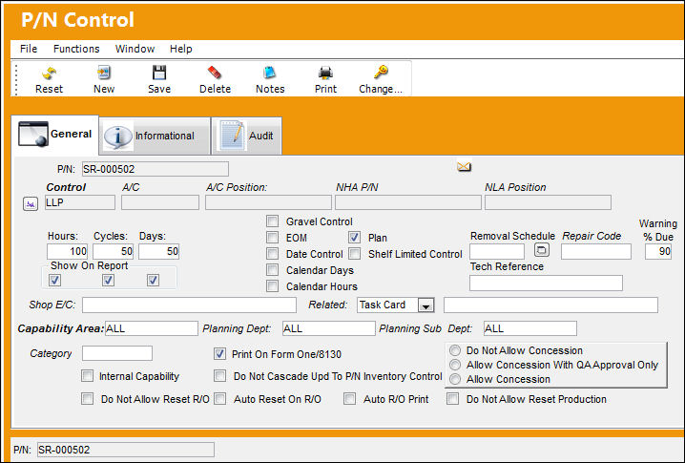Click the Repair Code field
The height and width of the screenshot is (463, 685).
pos(596,251)
